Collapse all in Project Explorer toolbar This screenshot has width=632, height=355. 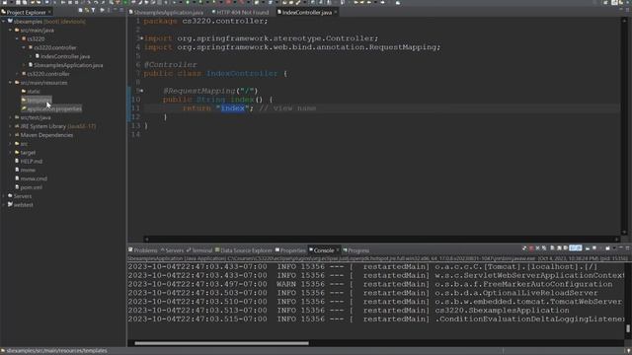(x=81, y=10)
